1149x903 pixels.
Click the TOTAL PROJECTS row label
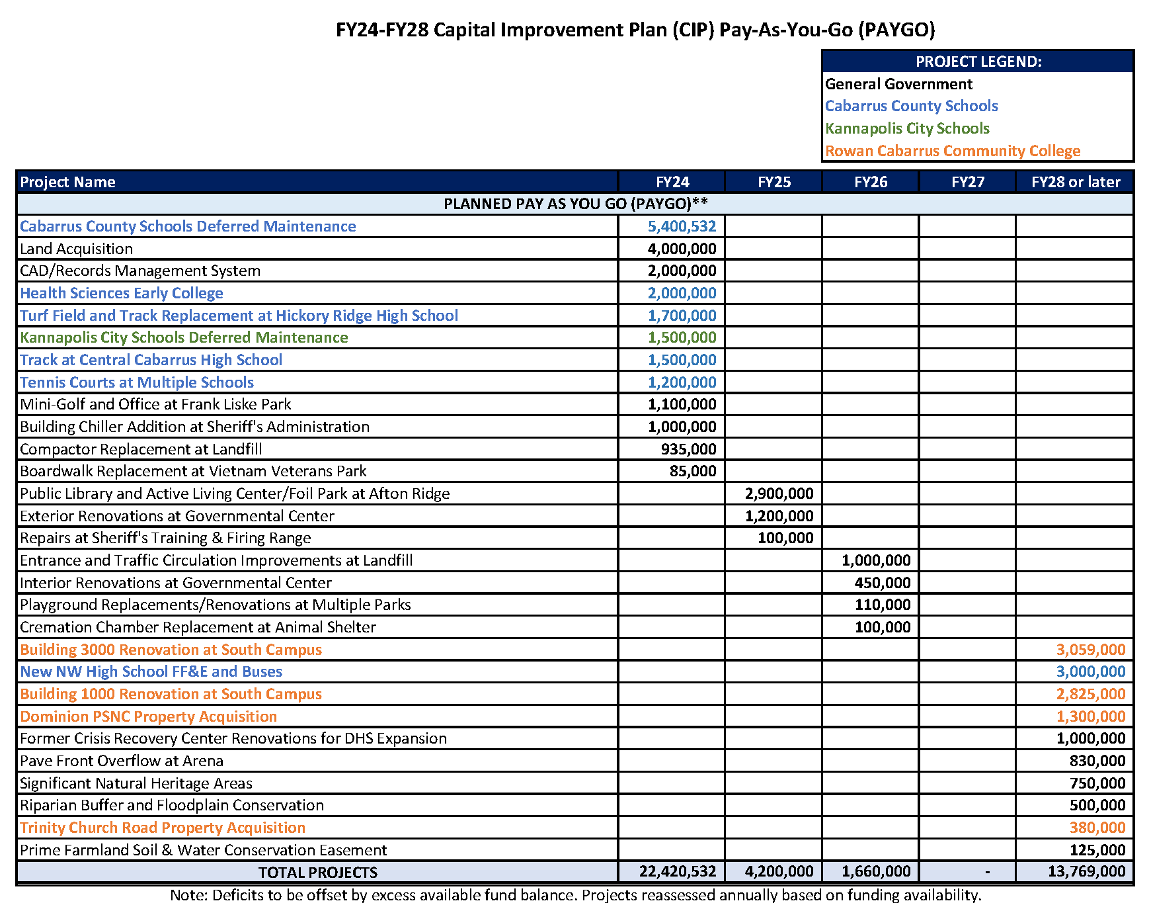tap(317, 872)
